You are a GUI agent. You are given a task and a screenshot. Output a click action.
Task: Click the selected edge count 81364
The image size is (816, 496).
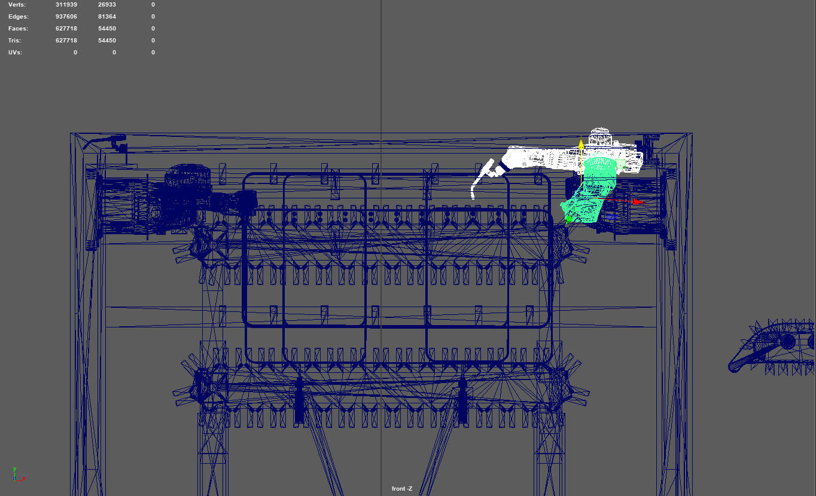(106, 17)
